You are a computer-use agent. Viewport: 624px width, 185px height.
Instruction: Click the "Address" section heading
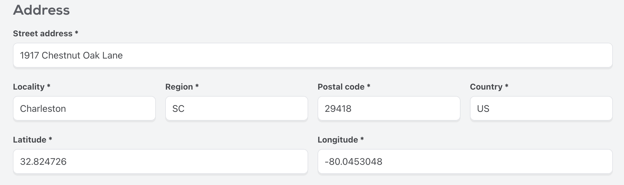41,10
